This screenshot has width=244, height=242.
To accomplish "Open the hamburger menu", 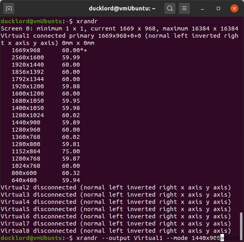I will (184, 8).
